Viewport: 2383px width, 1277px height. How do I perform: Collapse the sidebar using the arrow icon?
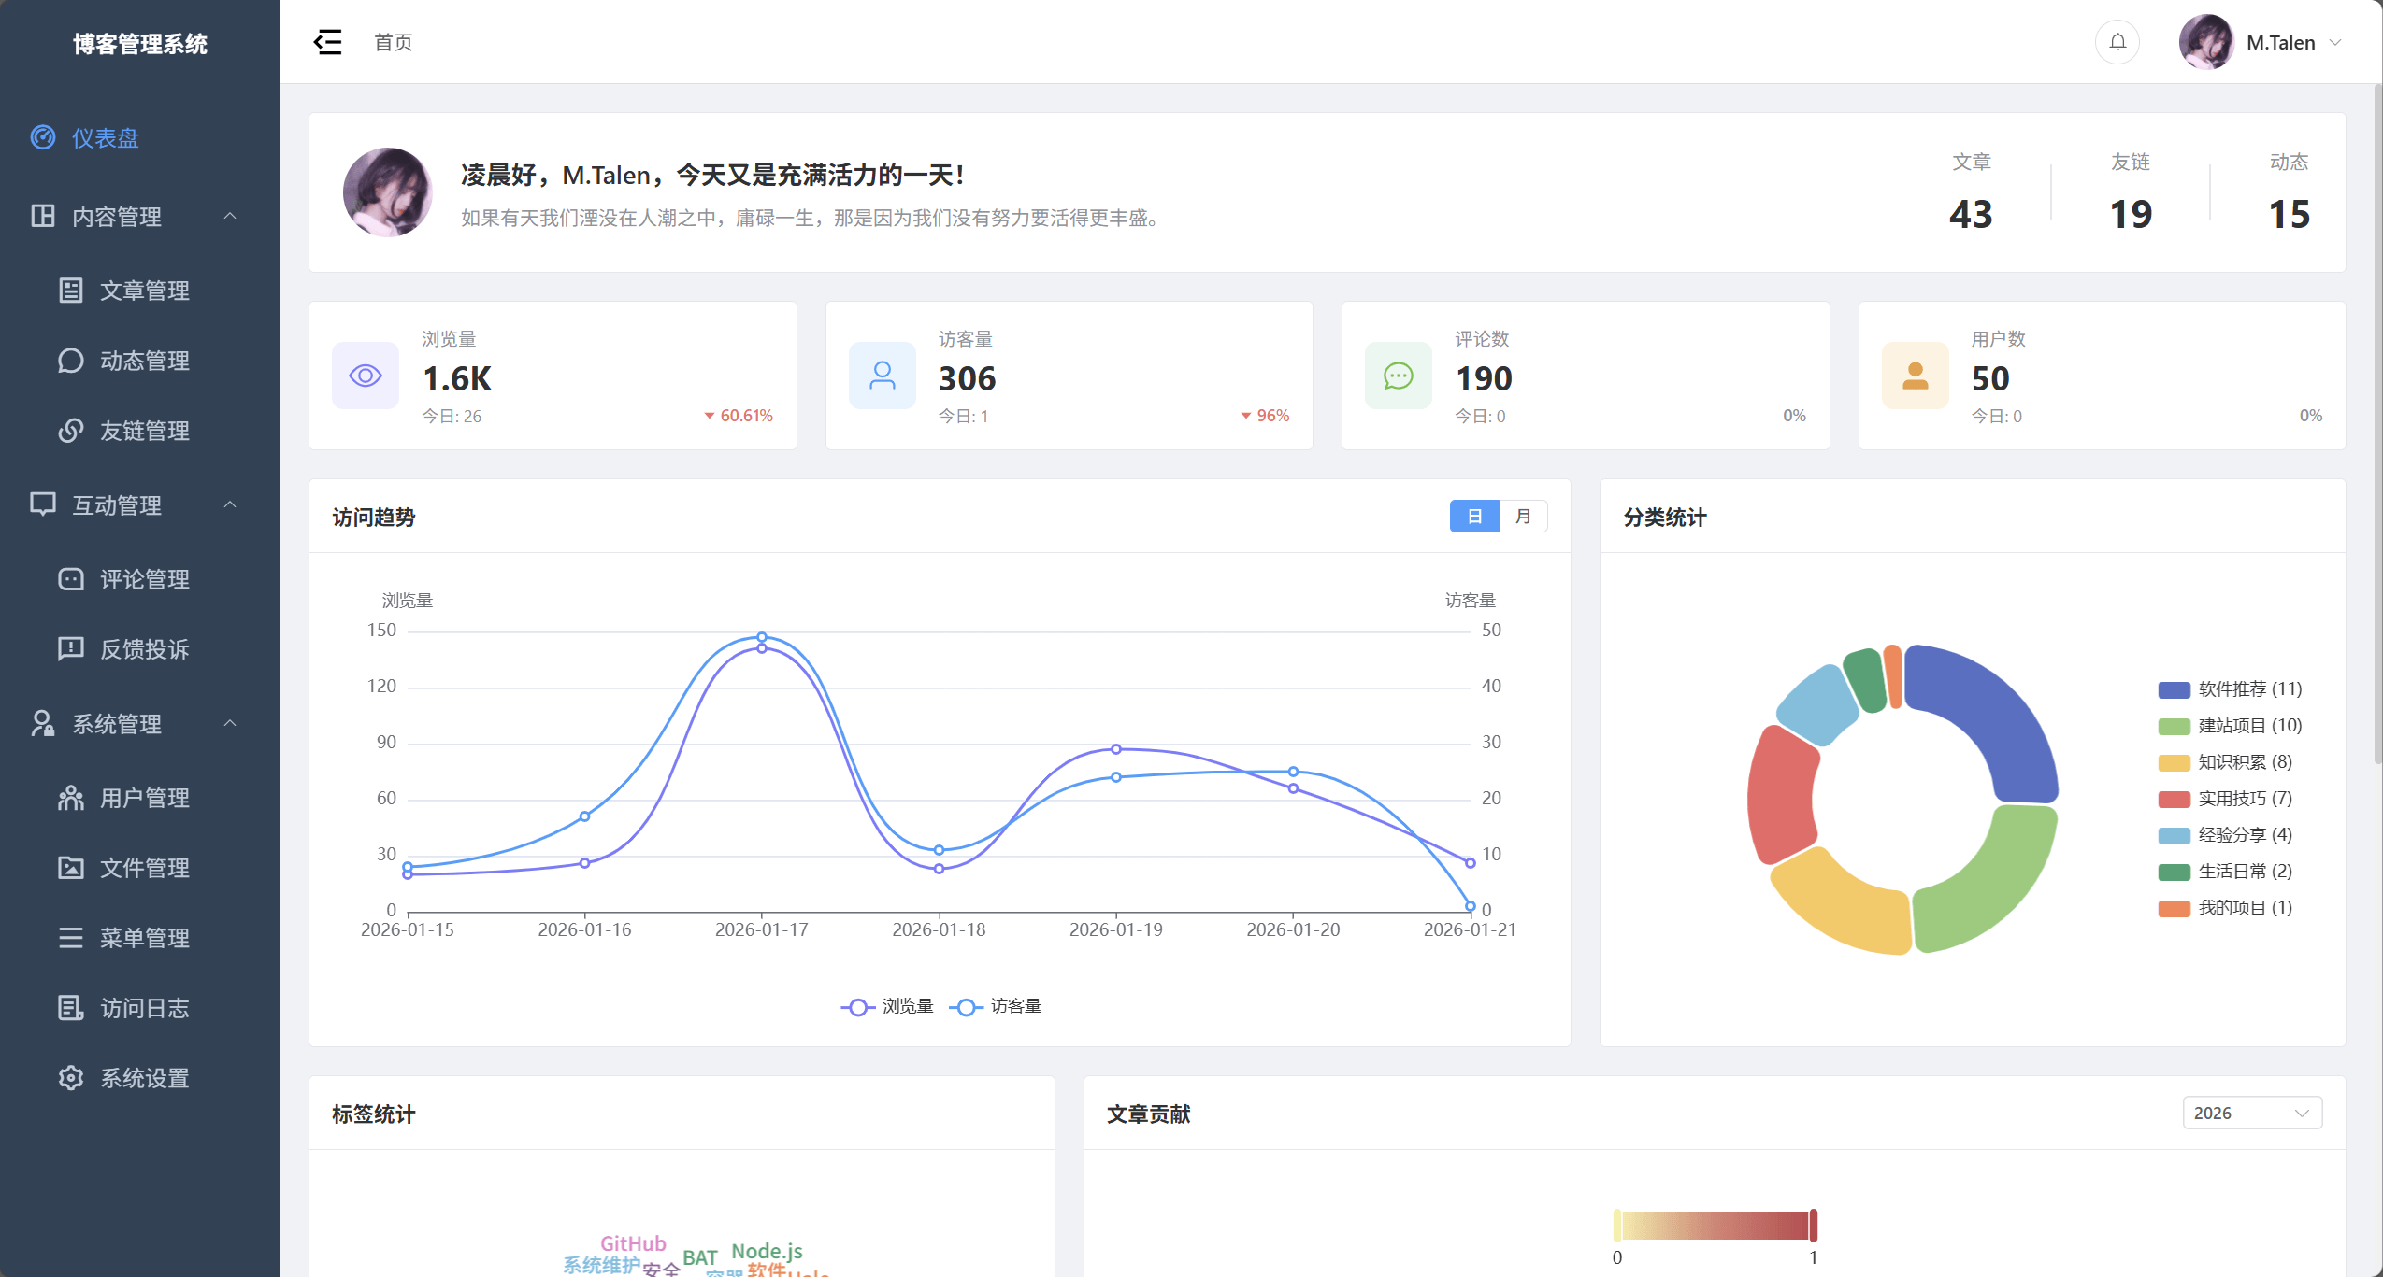tap(327, 42)
